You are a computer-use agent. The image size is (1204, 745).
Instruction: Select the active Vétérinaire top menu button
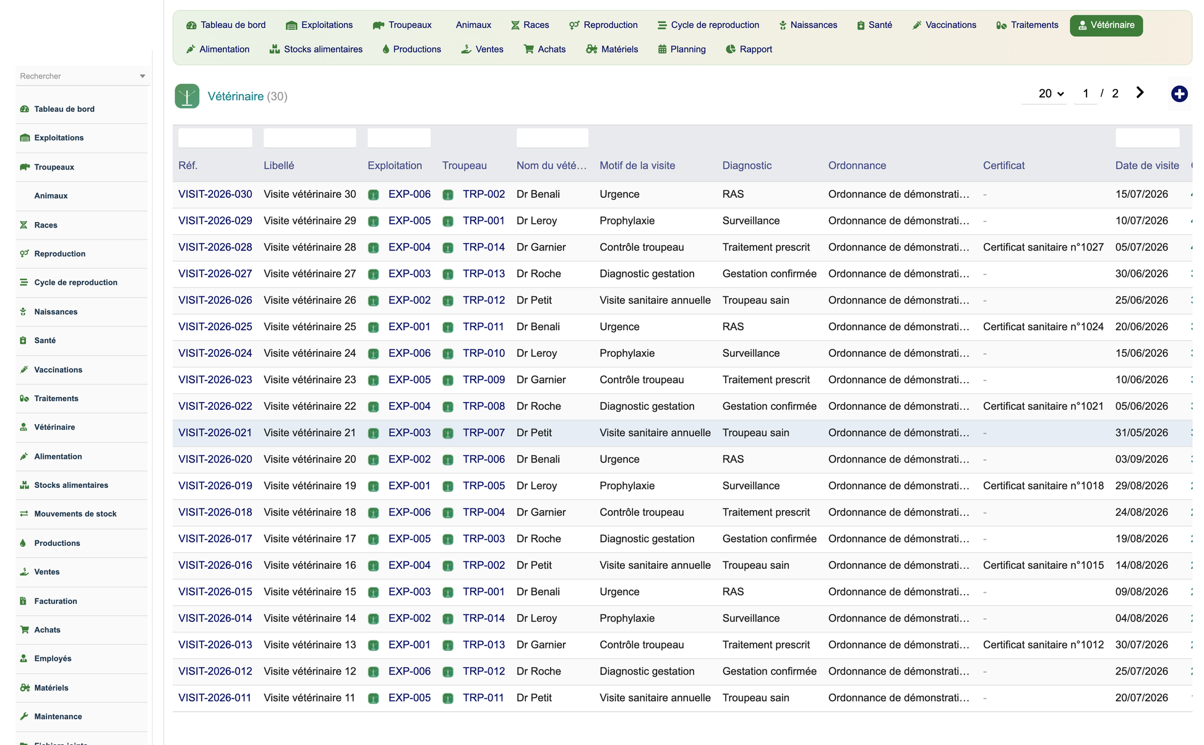click(1106, 25)
